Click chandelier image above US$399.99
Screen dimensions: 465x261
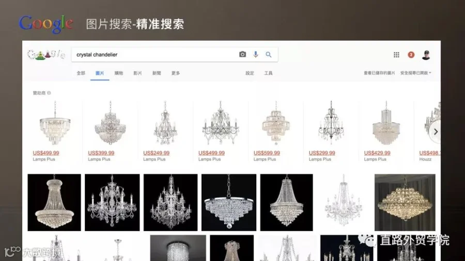tap(111, 123)
